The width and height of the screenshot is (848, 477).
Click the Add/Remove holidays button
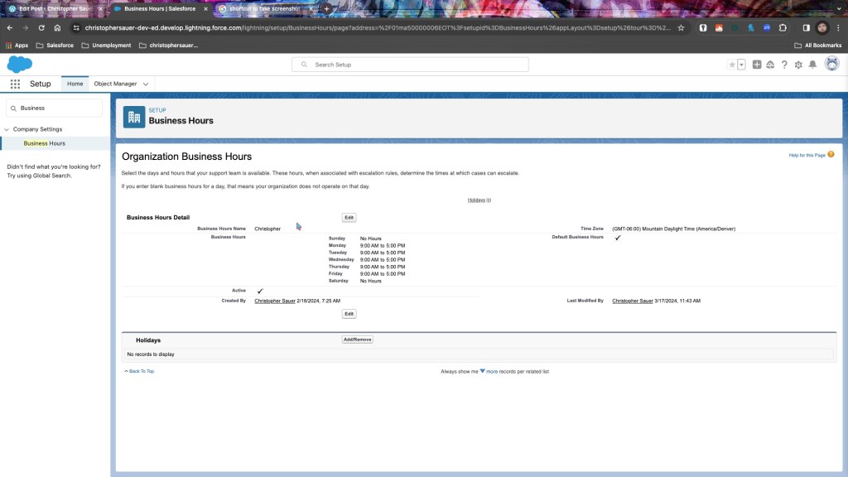[x=357, y=340]
